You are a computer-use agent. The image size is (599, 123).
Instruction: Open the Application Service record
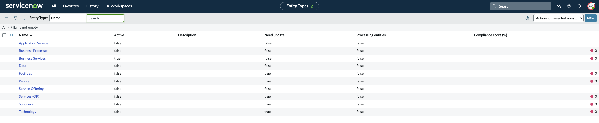coord(33,43)
